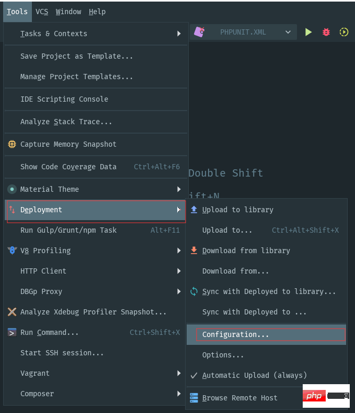Click the Browse Remote Host server icon
Screen dimensions: 355x413
(194, 398)
